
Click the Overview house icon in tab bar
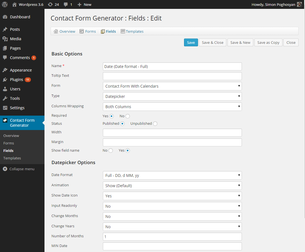[56, 31]
